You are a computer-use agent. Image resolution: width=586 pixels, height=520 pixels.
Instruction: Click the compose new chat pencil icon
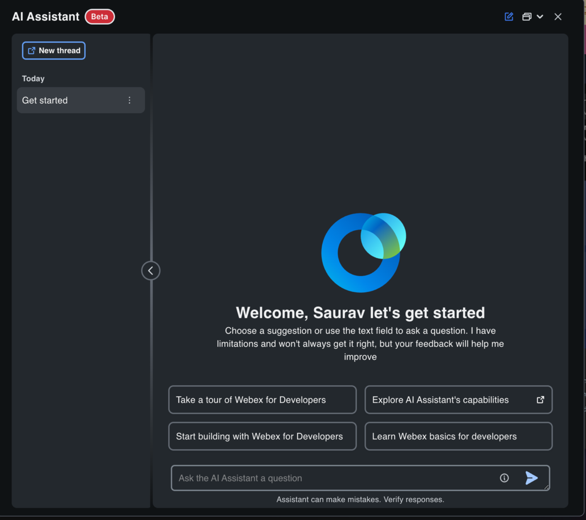[x=509, y=17]
